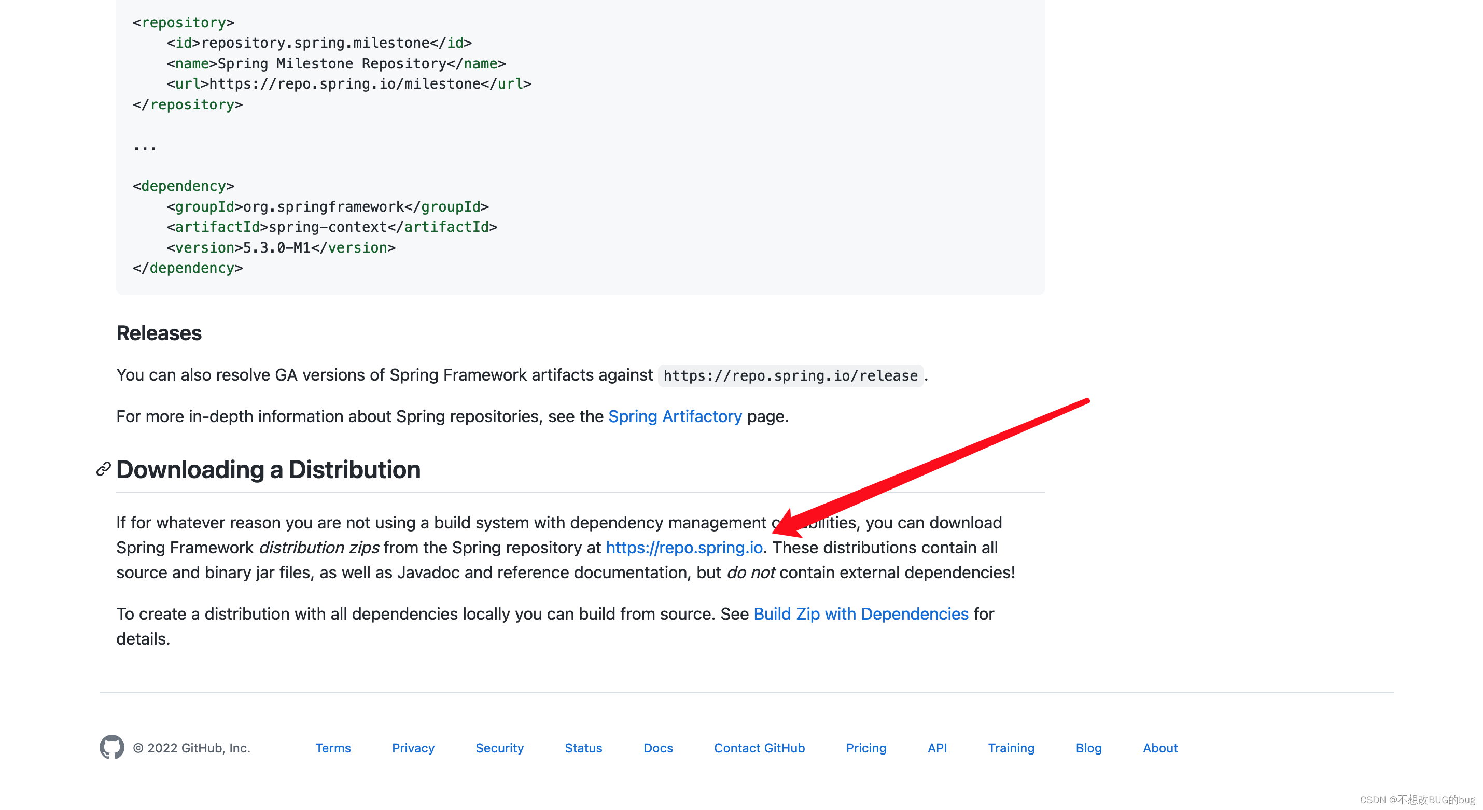View the Pricing footer link
The height and width of the screenshot is (810, 1483).
coord(866,748)
